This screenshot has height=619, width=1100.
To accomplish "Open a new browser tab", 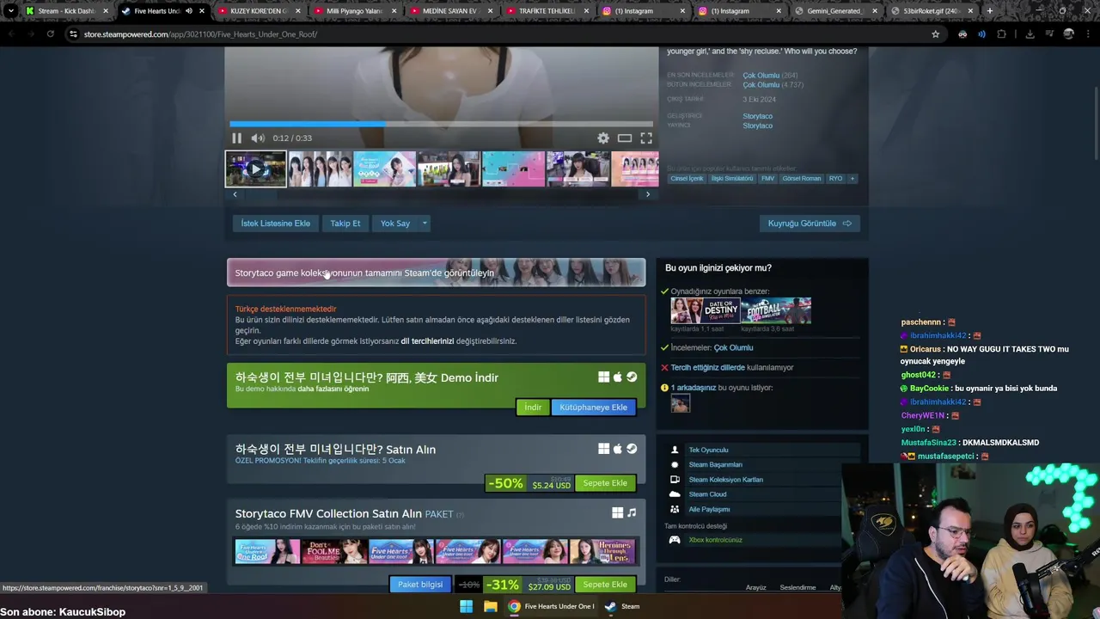I will pos(990,11).
